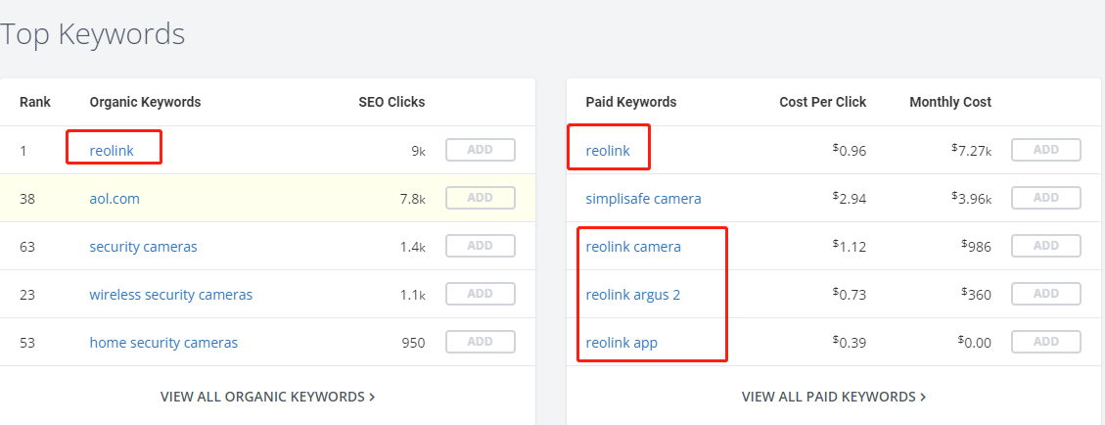Add organic keyword reolink via ADD button
1105x425 pixels.
point(480,150)
